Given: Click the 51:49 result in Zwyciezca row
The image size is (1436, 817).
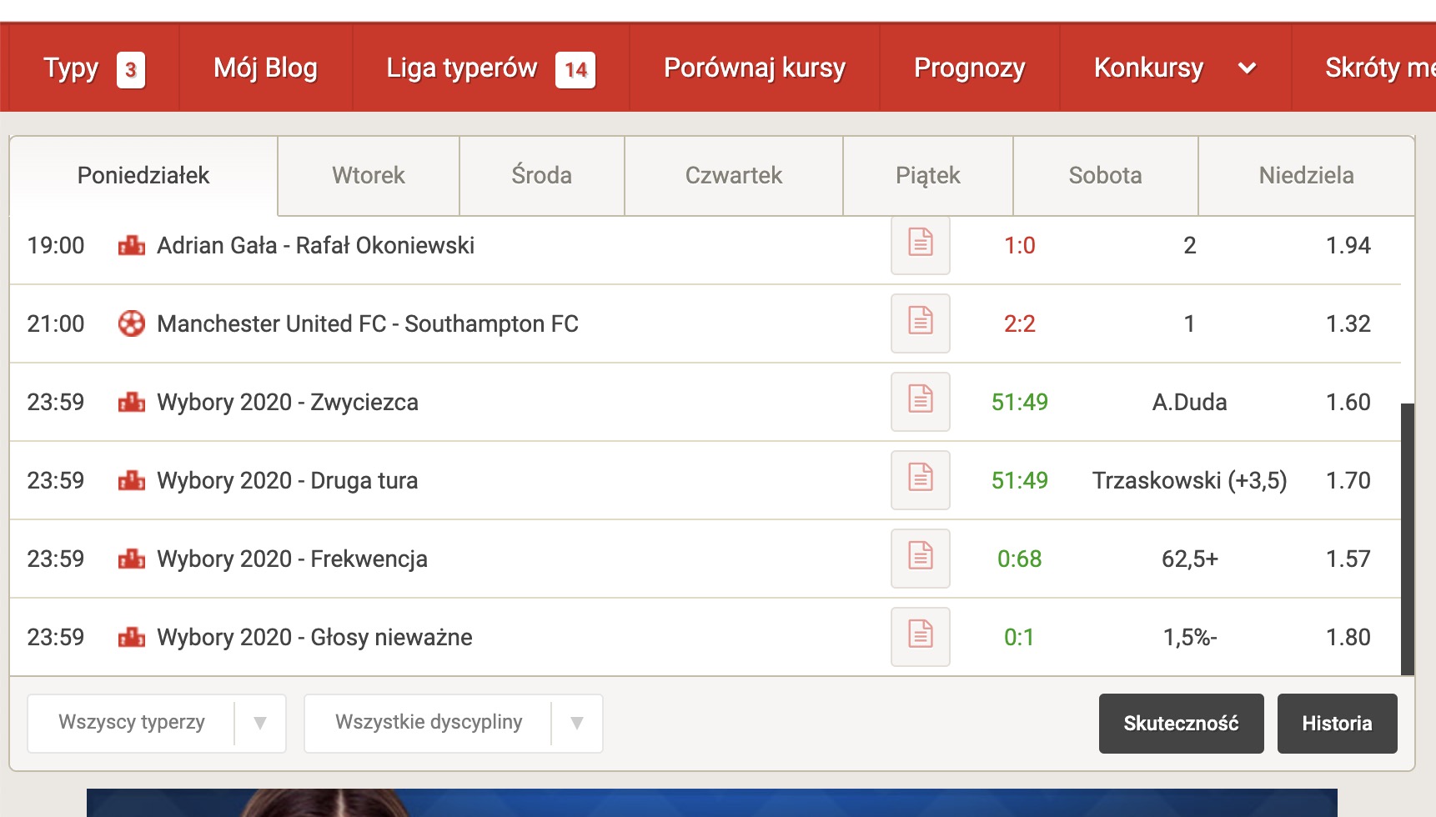Looking at the screenshot, I should [1020, 402].
